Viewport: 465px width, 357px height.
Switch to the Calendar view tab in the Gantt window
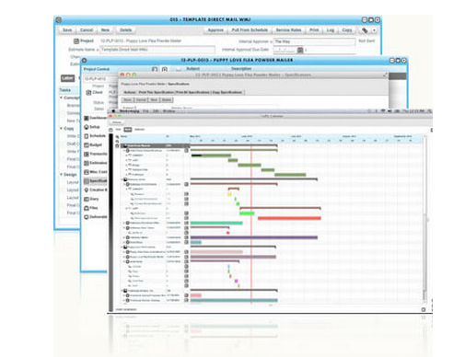(139, 130)
